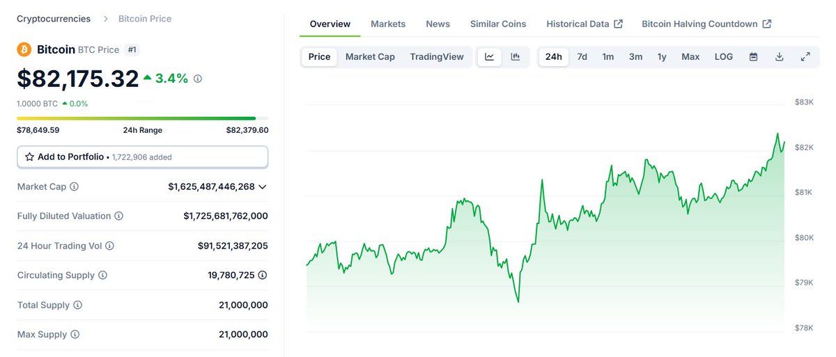Click the #1 rank badge
Screen dimensions: 836x357
click(132, 50)
